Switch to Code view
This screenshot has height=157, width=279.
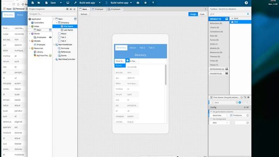(202, 14)
